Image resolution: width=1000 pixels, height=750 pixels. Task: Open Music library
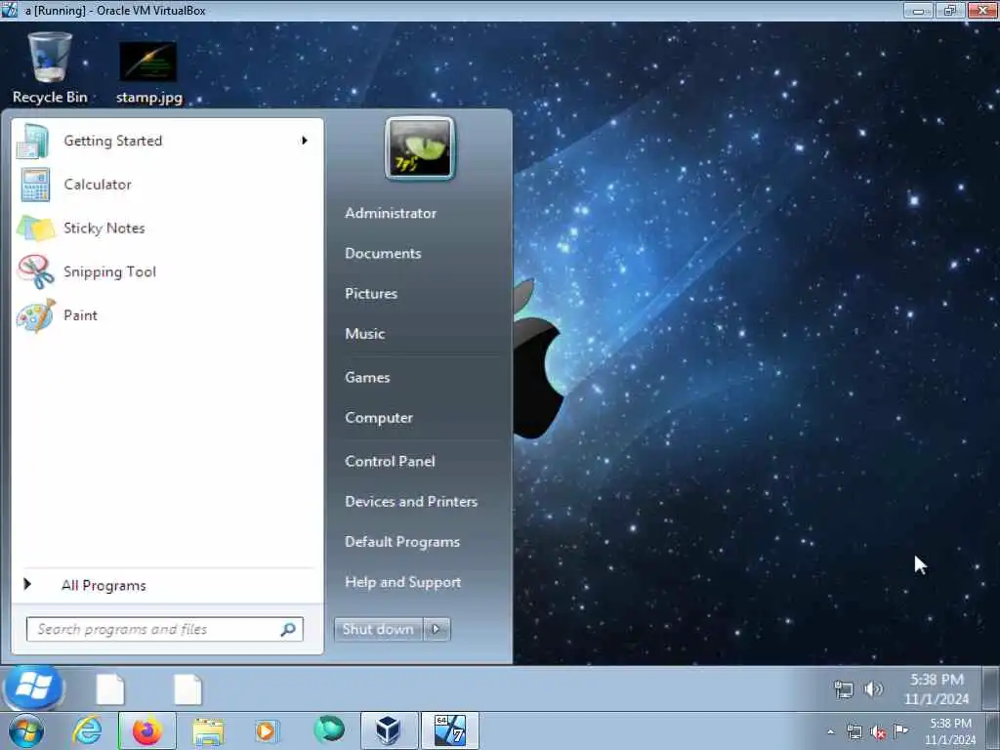365,334
